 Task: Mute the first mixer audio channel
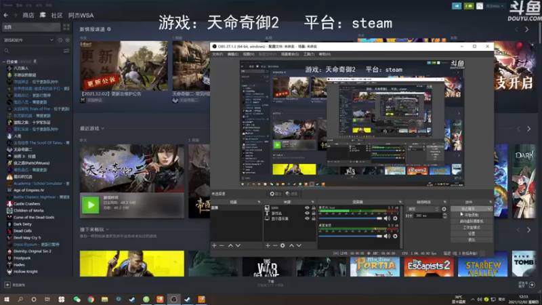tap(387, 218)
